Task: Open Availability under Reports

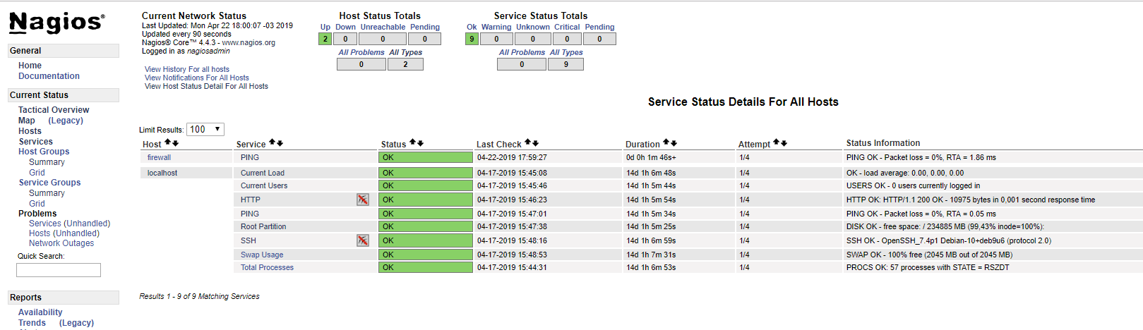Action: pos(40,312)
